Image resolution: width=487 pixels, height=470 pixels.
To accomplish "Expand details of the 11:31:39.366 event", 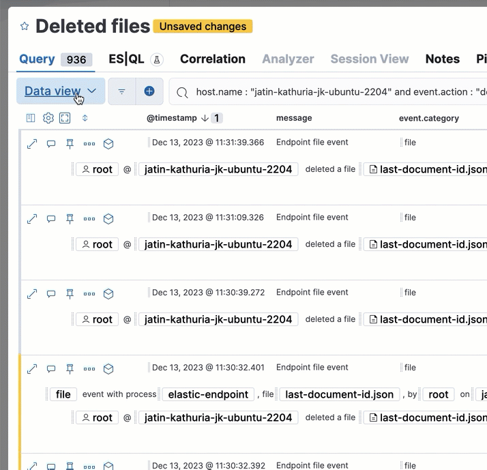I will 31,144.
